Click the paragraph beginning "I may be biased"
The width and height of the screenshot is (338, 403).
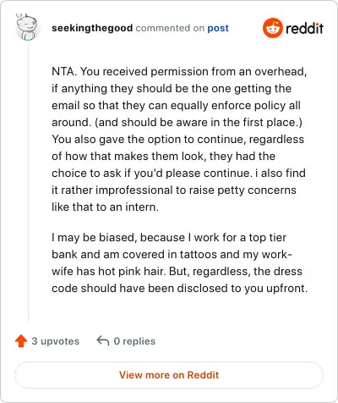[179, 262]
